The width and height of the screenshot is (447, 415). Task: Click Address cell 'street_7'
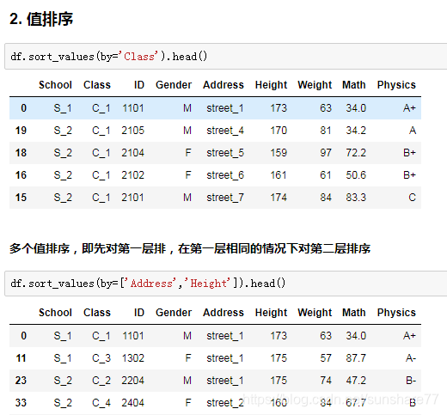click(225, 198)
